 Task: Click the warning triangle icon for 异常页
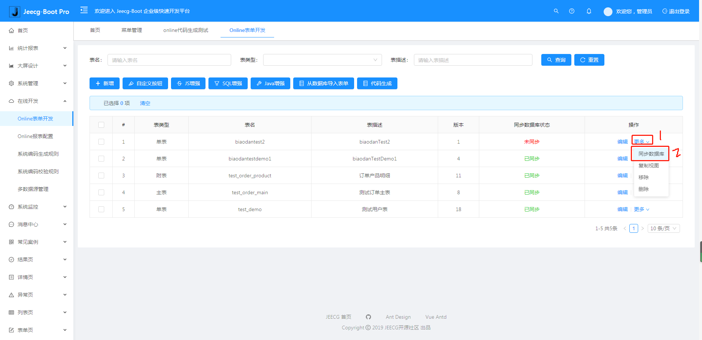11,295
